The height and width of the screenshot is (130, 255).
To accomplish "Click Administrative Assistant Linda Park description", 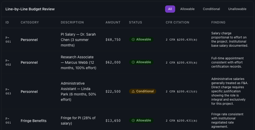I will click(78, 92).
